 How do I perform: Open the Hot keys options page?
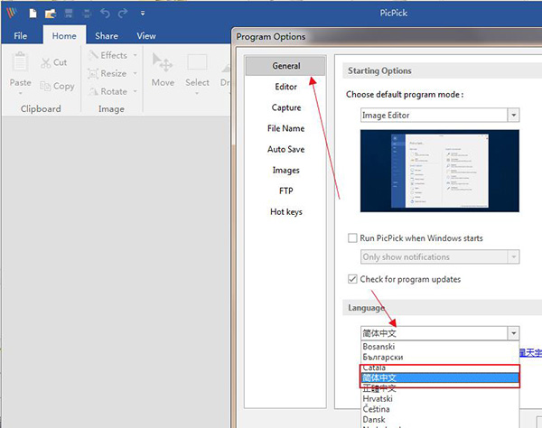[285, 212]
